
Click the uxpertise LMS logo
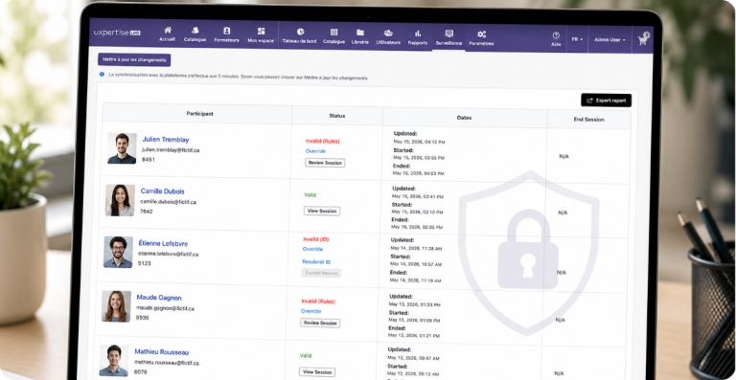click(x=117, y=33)
